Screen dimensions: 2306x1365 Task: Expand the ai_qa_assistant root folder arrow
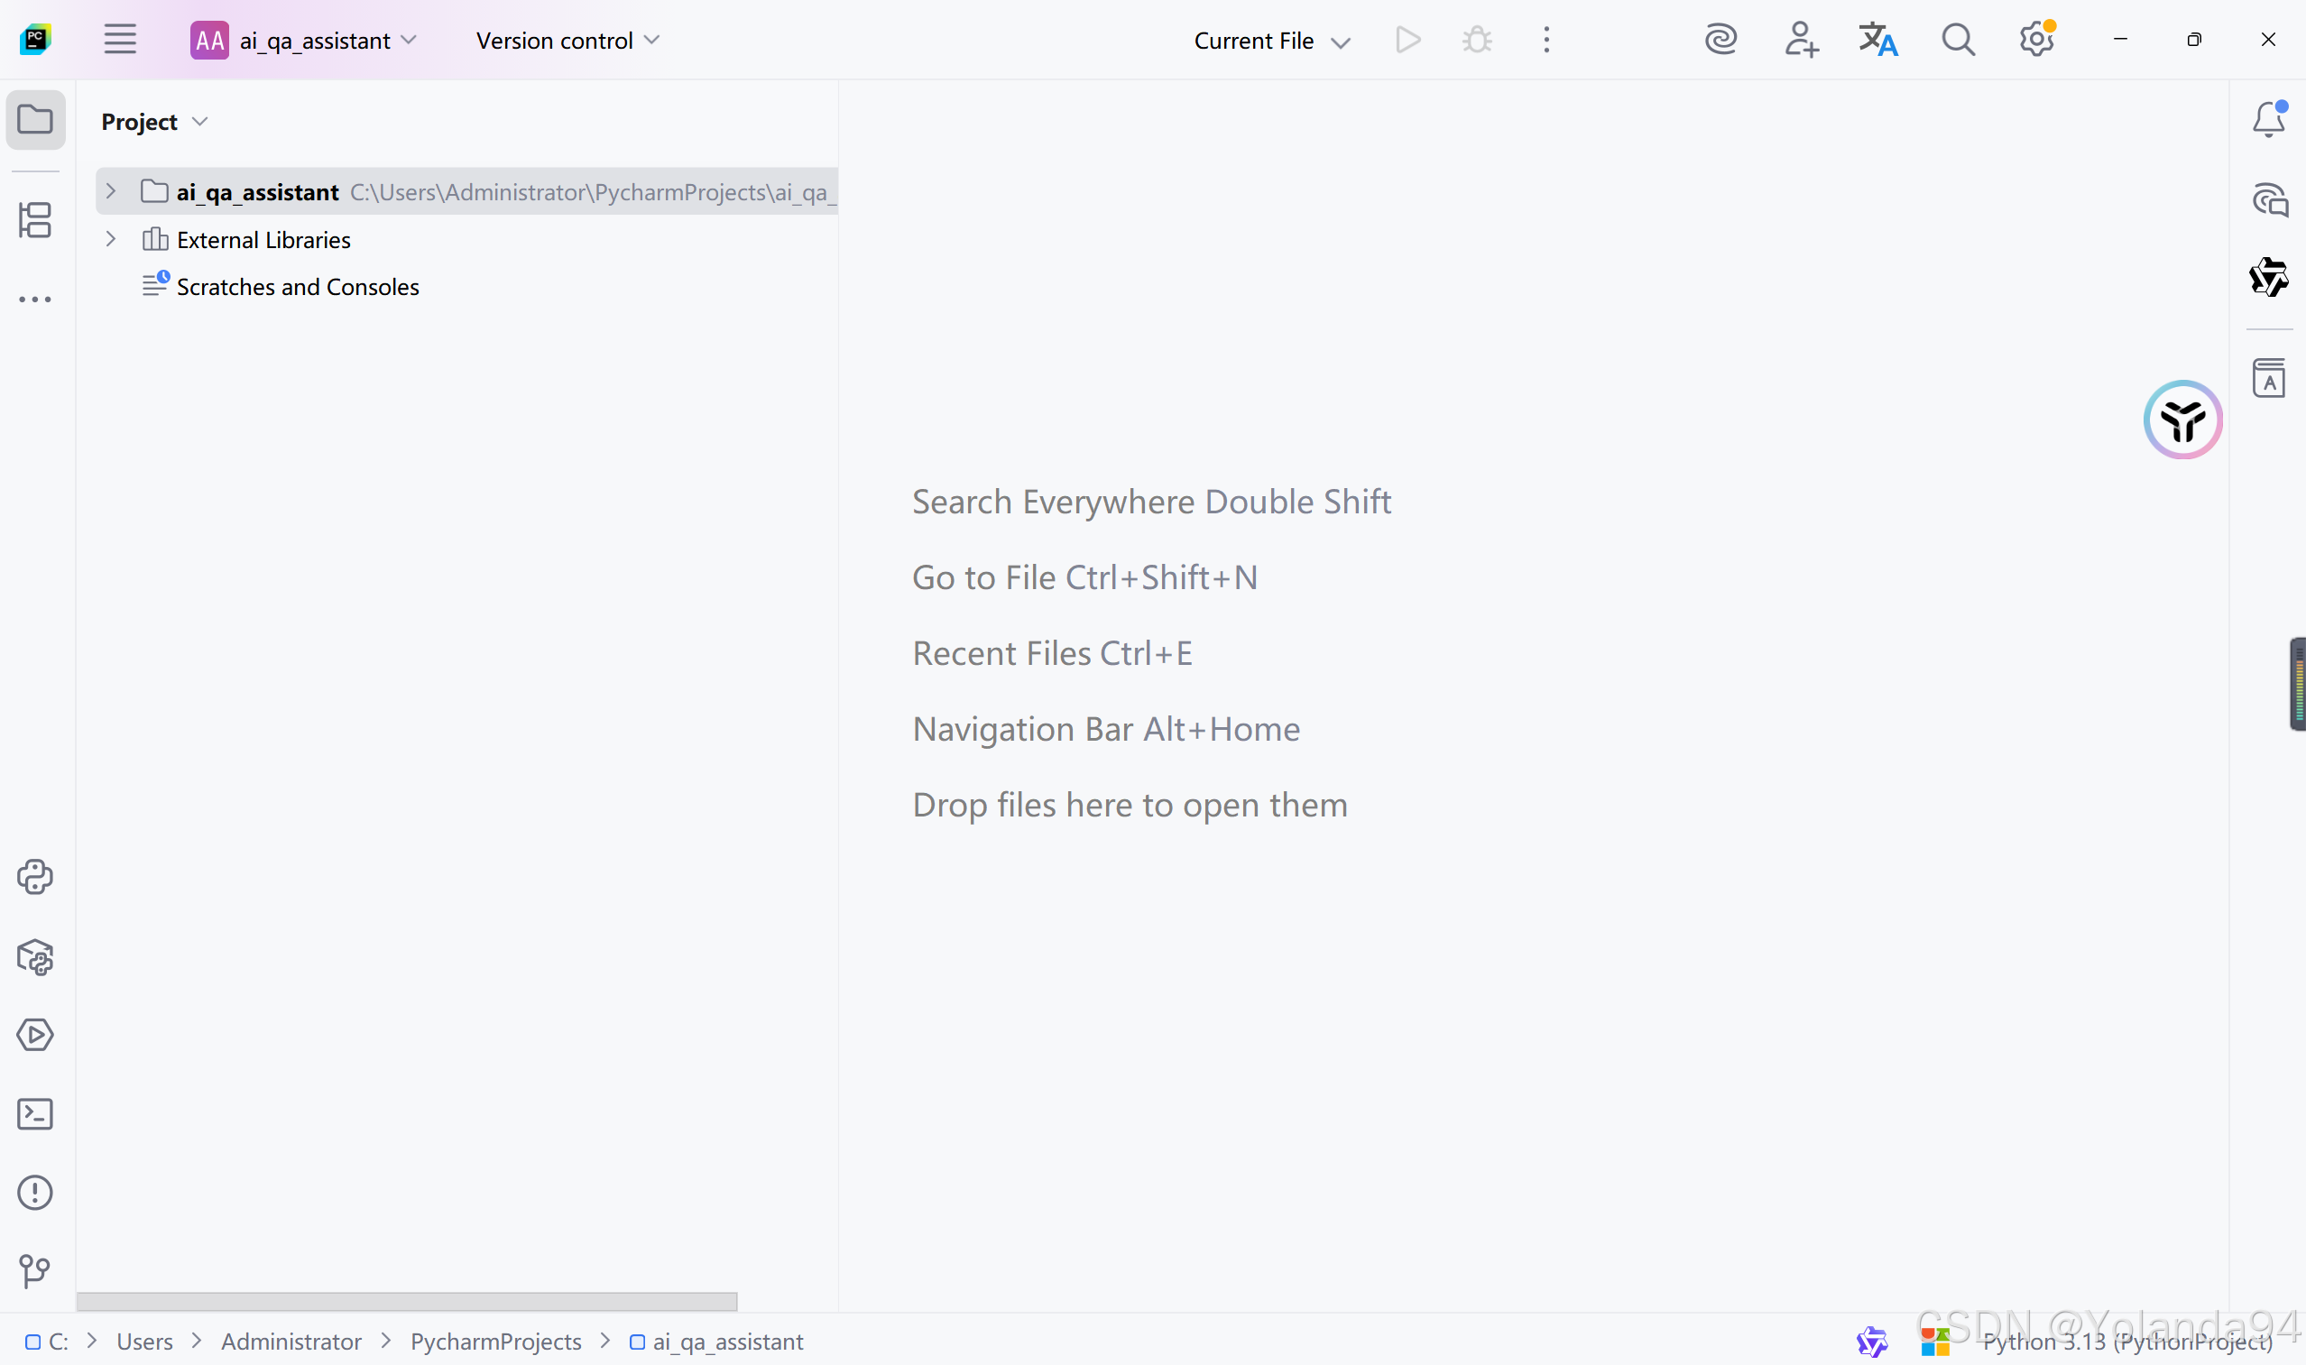point(110,191)
